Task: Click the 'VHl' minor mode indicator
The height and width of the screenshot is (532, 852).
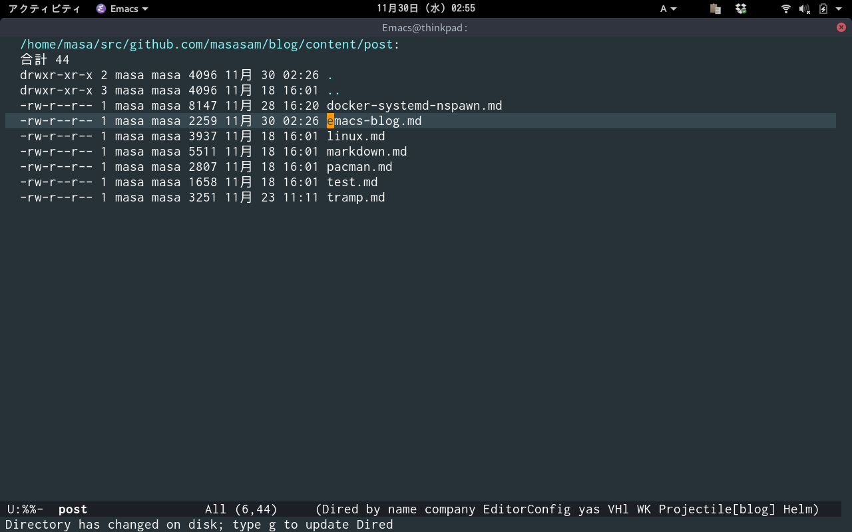Action: click(x=618, y=509)
